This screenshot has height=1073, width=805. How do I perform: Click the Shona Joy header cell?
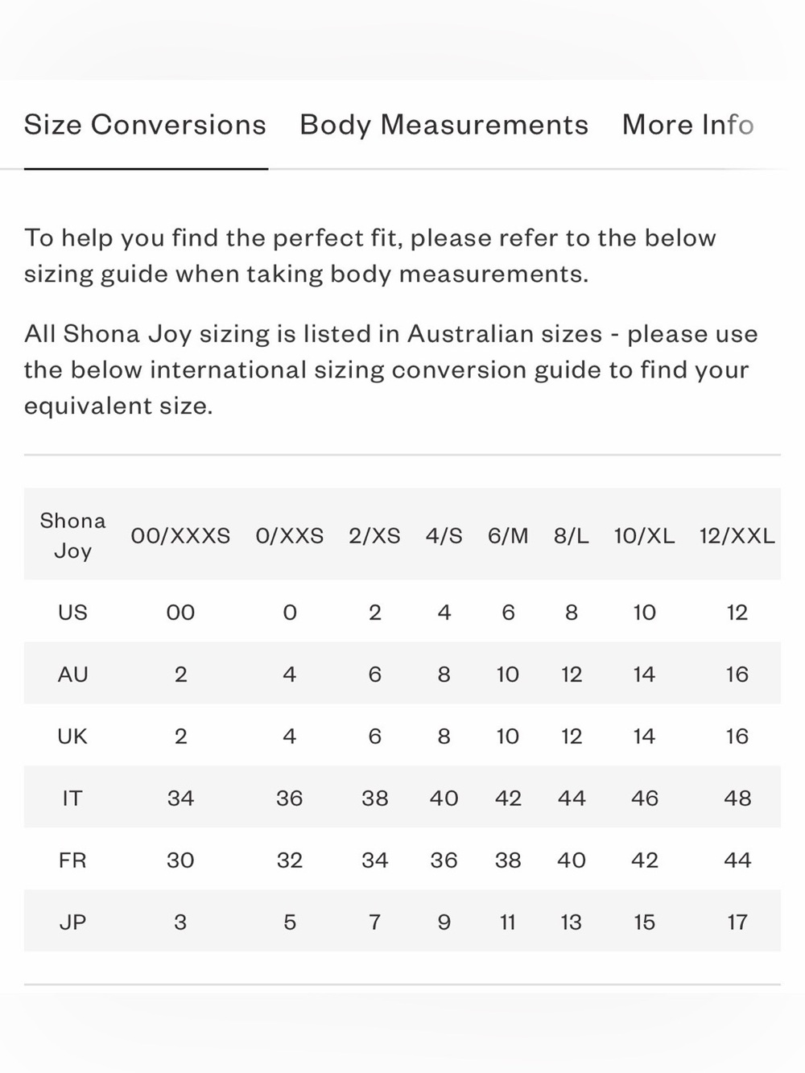tap(72, 535)
